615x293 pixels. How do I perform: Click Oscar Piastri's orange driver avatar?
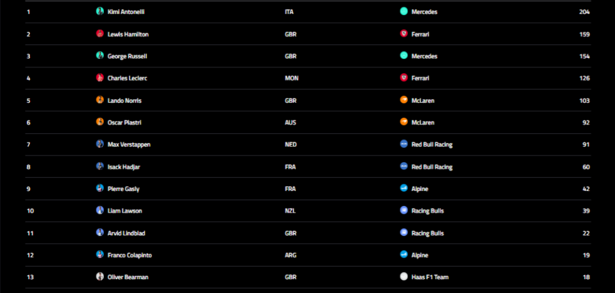pos(100,122)
